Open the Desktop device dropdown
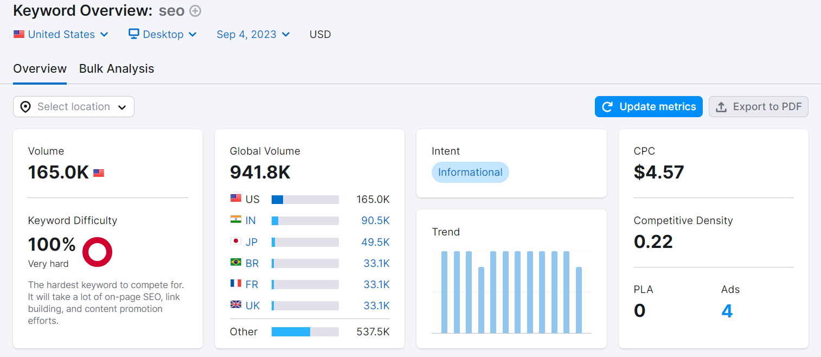Image resolution: width=821 pixels, height=357 pixels. pyautogui.click(x=162, y=34)
